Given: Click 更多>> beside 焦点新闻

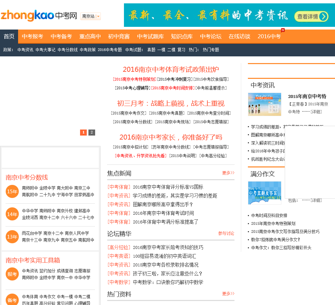Looking at the screenshot, I should (228, 173).
